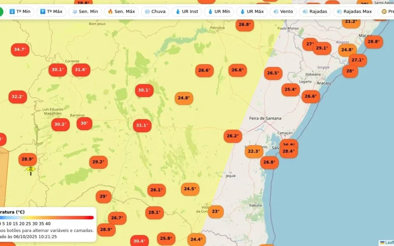
Task: Click the droplet icon of UR Máx
Action: tap(242, 12)
